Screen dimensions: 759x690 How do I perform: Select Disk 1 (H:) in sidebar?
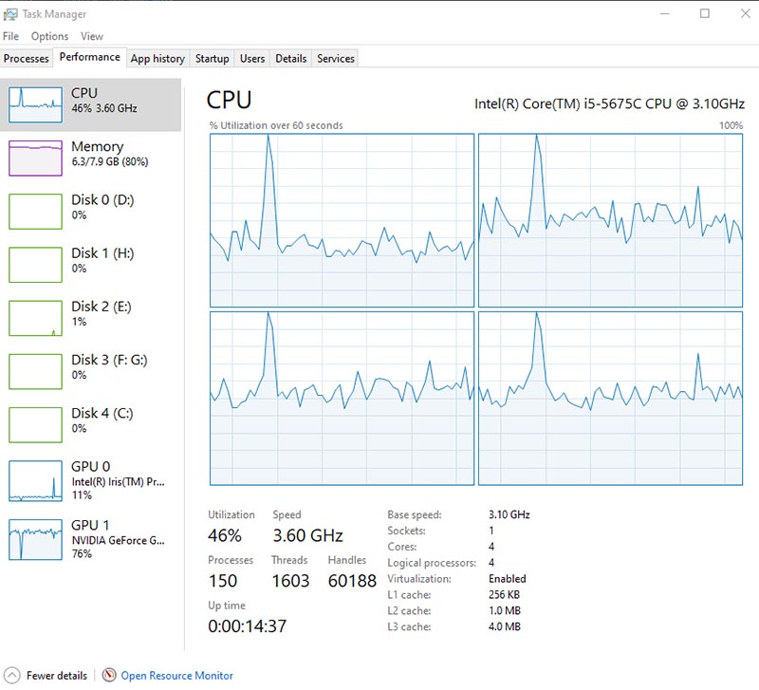pyautogui.click(x=90, y=265)
